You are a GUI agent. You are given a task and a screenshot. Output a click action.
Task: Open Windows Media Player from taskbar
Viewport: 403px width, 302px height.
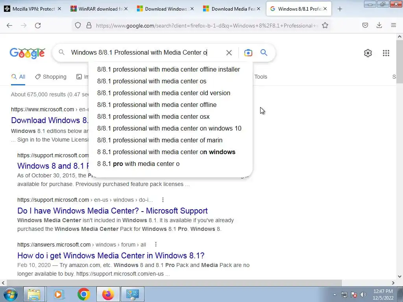tap(59, 294)
